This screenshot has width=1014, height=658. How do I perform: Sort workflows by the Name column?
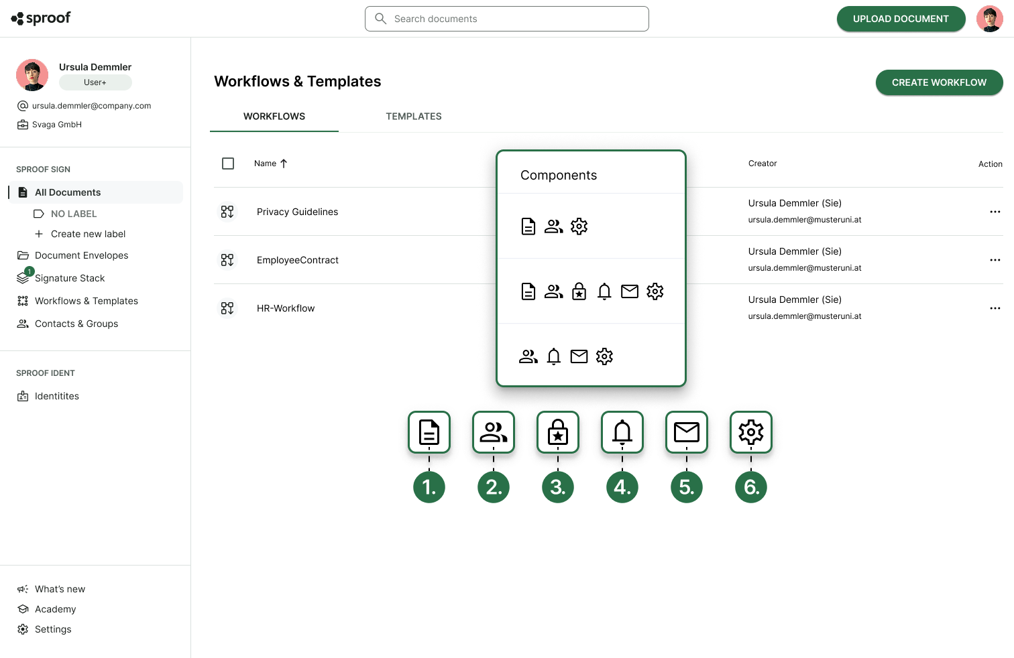(270, 163)
